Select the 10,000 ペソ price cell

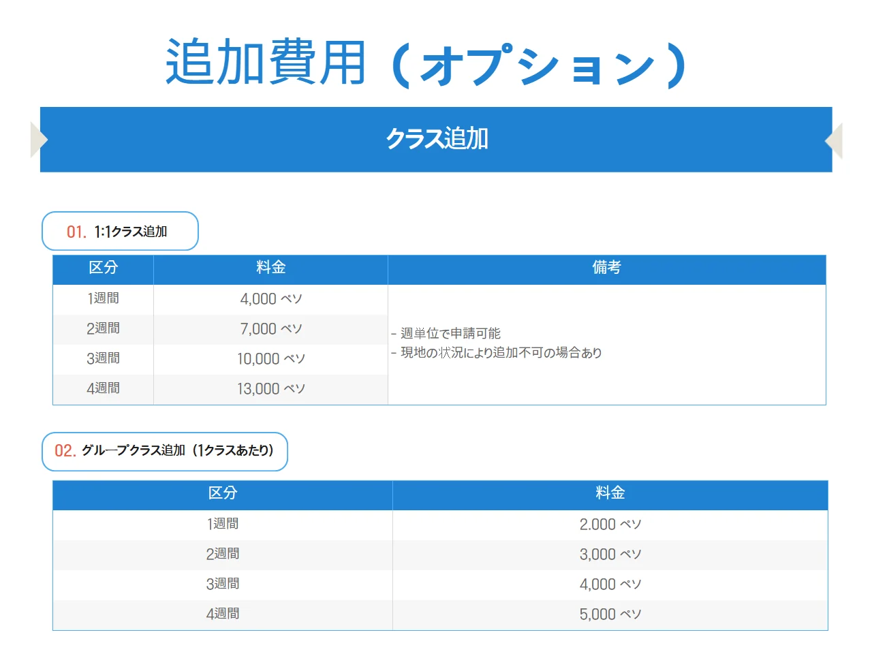coord(271,359)
